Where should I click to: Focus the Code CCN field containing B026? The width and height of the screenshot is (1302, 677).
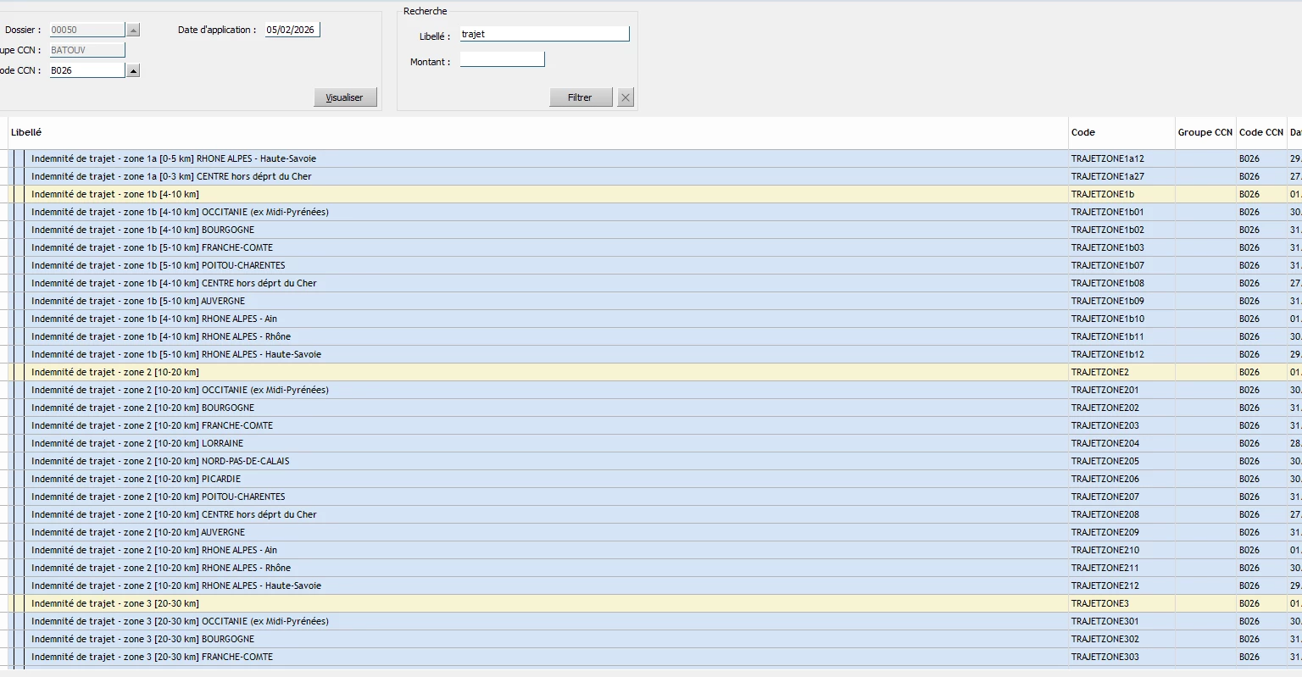(87, 70)
